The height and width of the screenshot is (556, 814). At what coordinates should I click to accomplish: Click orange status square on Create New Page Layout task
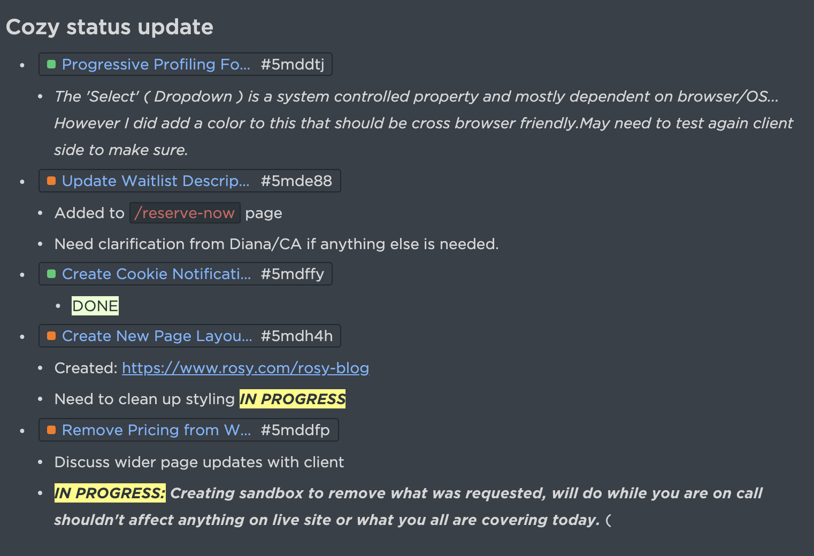click(x=51, y=336)
